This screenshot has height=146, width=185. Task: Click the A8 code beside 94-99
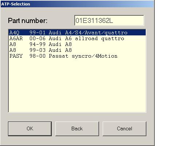pyautogui.click(x=13, y=44)
